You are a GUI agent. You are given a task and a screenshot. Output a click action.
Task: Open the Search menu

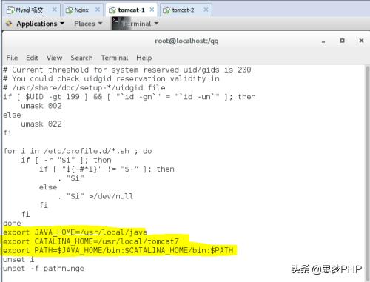coord(81,58)
